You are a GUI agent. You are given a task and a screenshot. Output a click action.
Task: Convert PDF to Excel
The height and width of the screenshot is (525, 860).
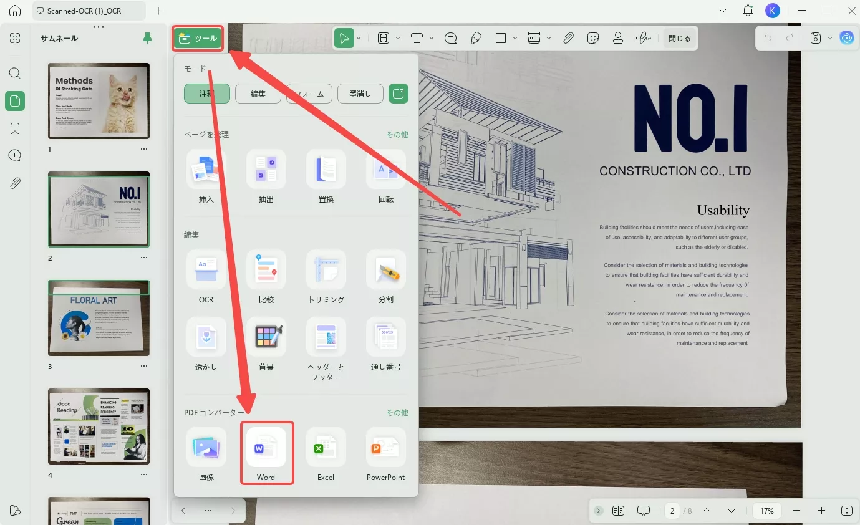(326, 455)
